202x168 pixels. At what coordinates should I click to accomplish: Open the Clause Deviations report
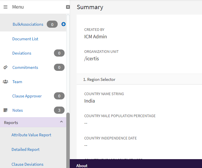pos(28,164)
